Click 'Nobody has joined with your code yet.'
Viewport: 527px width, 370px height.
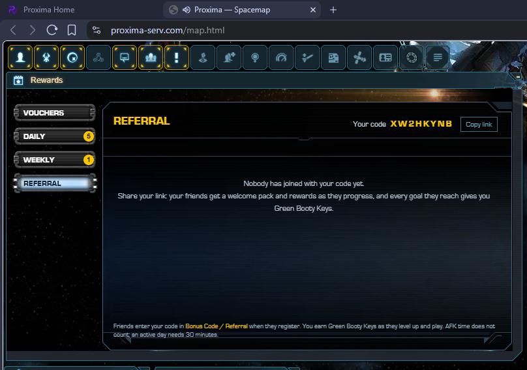pyautogui.click(x=303, y=183)
